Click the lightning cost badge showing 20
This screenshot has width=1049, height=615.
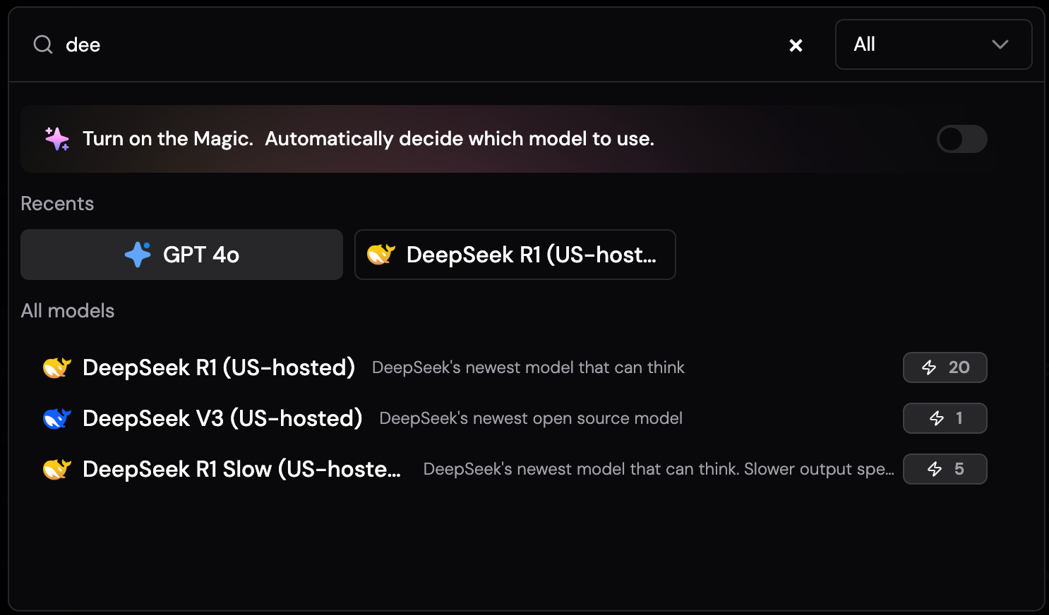(x=945, y=367)
